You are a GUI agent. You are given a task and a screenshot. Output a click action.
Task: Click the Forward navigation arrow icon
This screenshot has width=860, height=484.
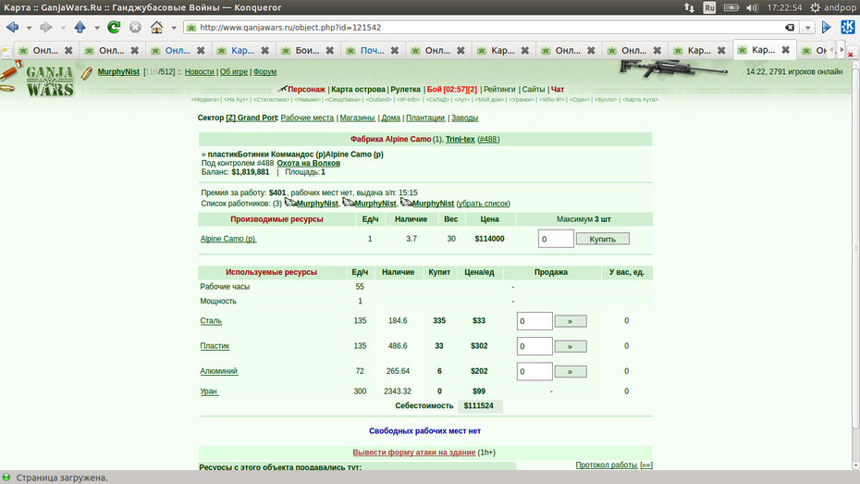(46, 27)
